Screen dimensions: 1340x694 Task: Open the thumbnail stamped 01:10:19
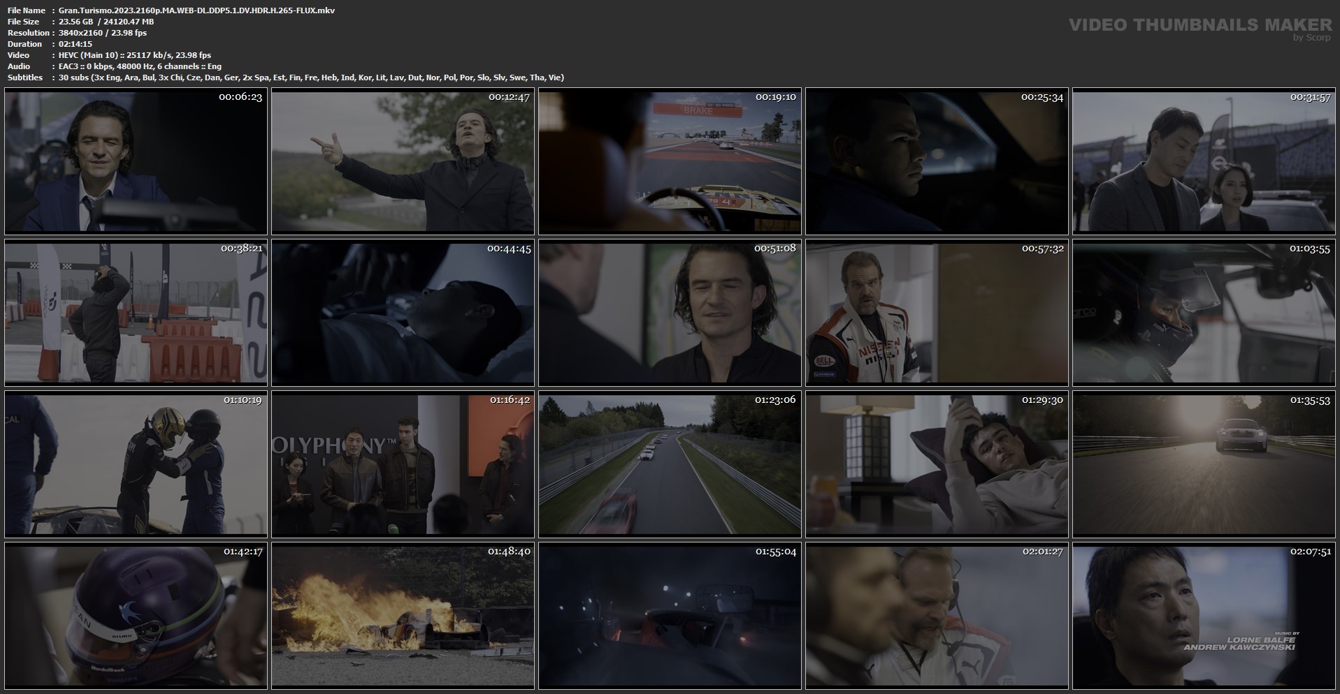pyautogui.click(x=136, y=464)
